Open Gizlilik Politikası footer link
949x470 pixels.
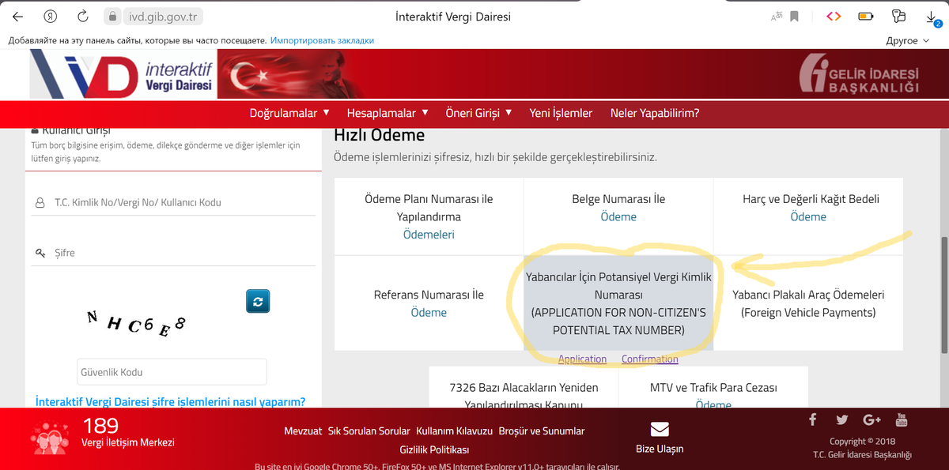[434, 449]
